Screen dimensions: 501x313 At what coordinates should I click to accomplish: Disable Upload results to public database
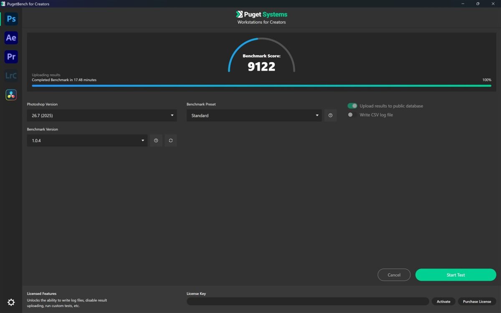pos(352,106)
